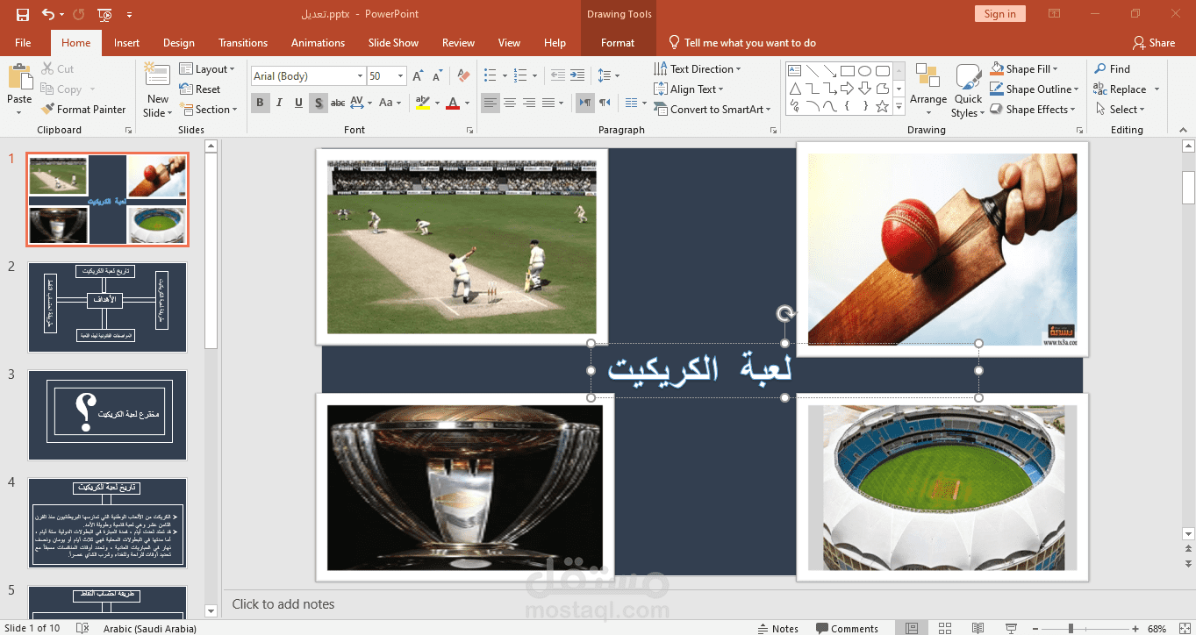Viewport: 1196px width, 635px height.
Task: Open the Shape Fill dropdown
Action: click(1024, 69)
